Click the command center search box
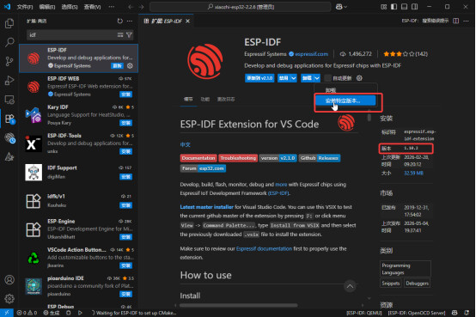476x317 pixels. tap(240, 7)
